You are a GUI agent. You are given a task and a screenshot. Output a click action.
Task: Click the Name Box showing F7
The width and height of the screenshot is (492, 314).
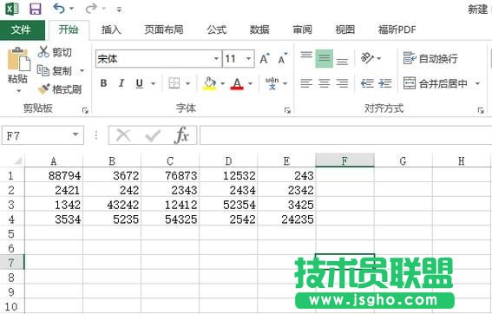click(43, 135)
